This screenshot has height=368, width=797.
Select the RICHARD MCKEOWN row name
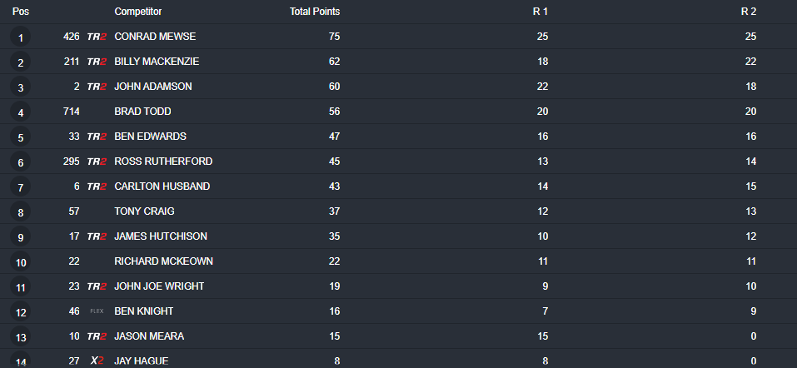164,261
